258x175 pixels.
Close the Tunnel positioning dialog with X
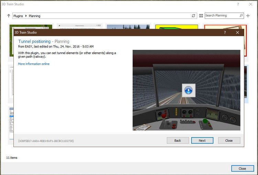pos(237,33)
